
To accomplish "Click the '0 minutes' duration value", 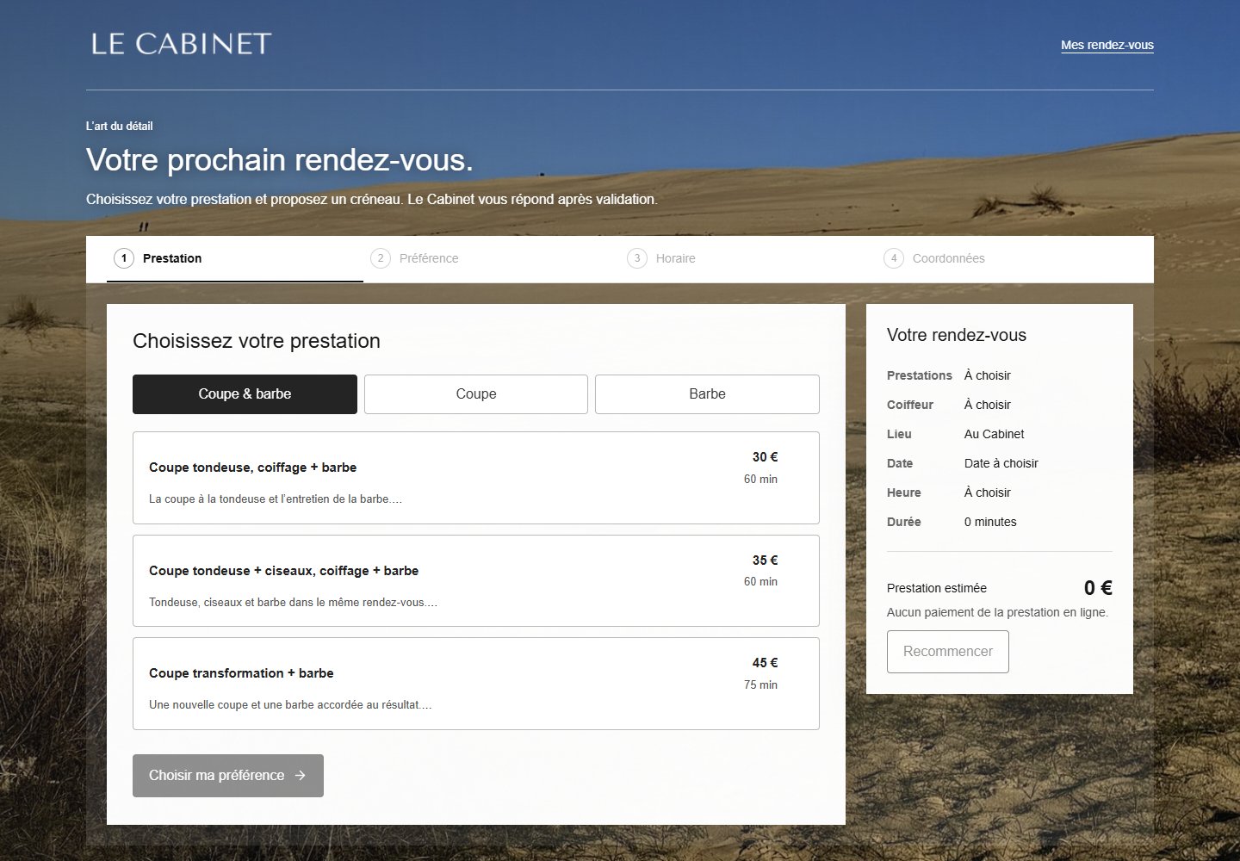I will (990, 523).
